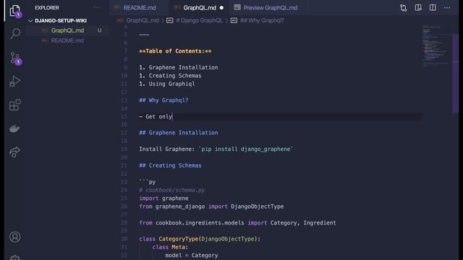Click the 'model = Category' line
This screenshot has width=463, height=260.
192,255
